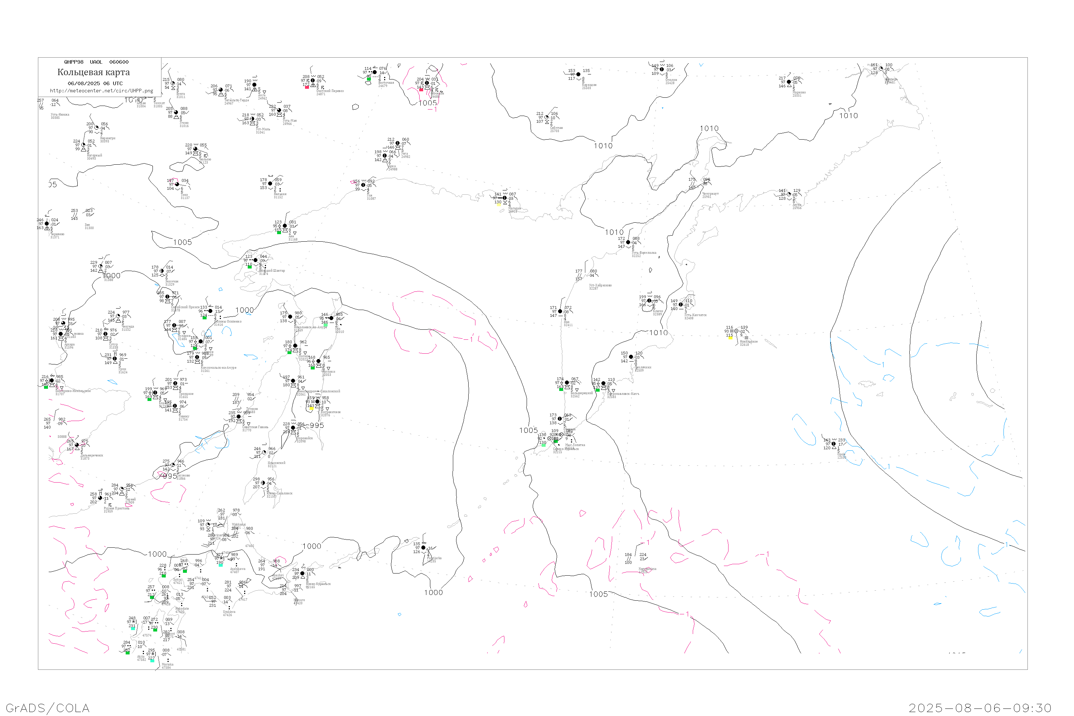
Task: Click the Усть-Воямполка filled station circle
Action: tap(628, 242)
